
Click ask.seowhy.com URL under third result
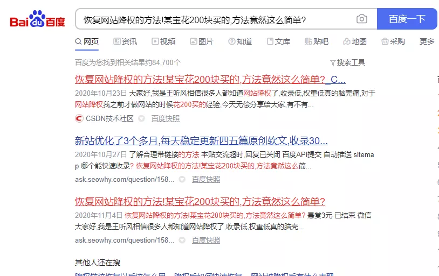click(x=125, y=240)
